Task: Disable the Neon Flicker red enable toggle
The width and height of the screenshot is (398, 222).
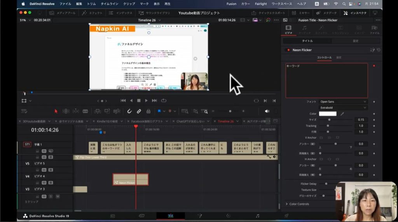Action: pyautogui.click(x=288, y=50)
